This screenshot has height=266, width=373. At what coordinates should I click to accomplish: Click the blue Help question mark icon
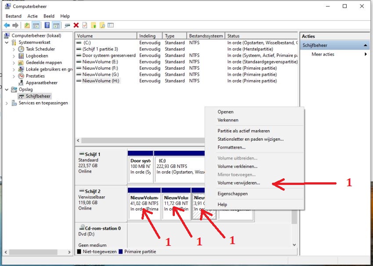47,25
